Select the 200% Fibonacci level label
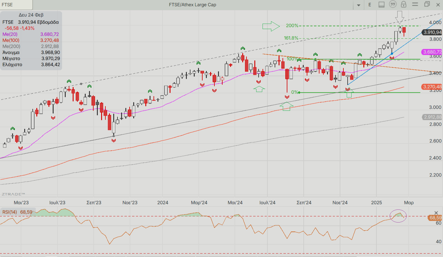This screenshot has width=443, height=257. 292,26
